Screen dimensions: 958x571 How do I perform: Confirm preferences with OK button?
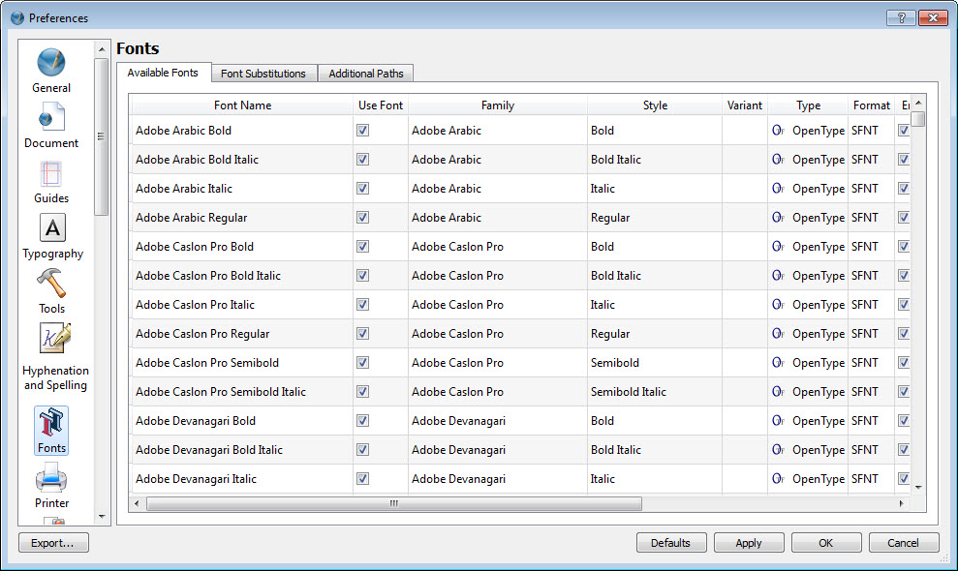point(826,542)
